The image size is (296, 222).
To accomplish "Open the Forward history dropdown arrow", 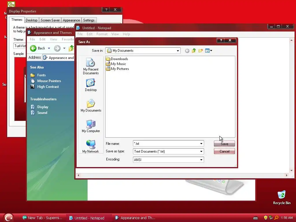I will tap(64, 48).
